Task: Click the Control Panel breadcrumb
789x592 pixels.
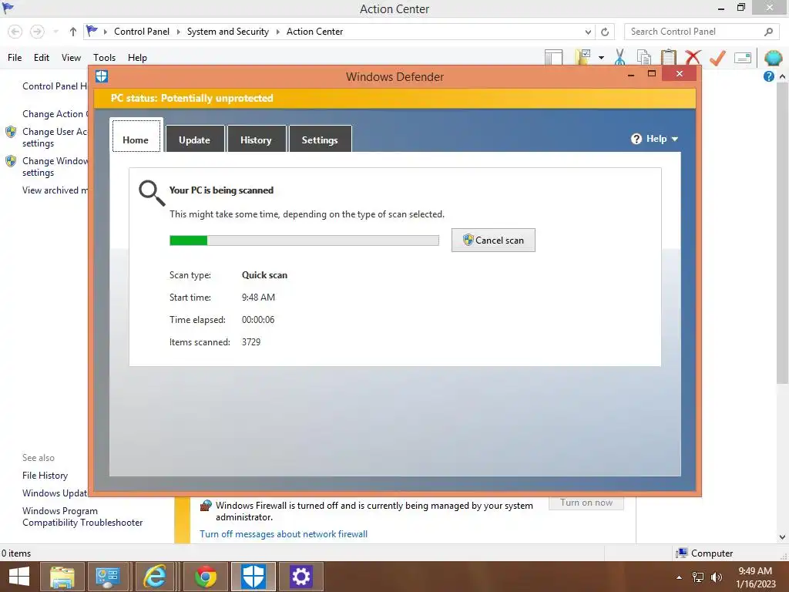Action: (x=142, y=32)
